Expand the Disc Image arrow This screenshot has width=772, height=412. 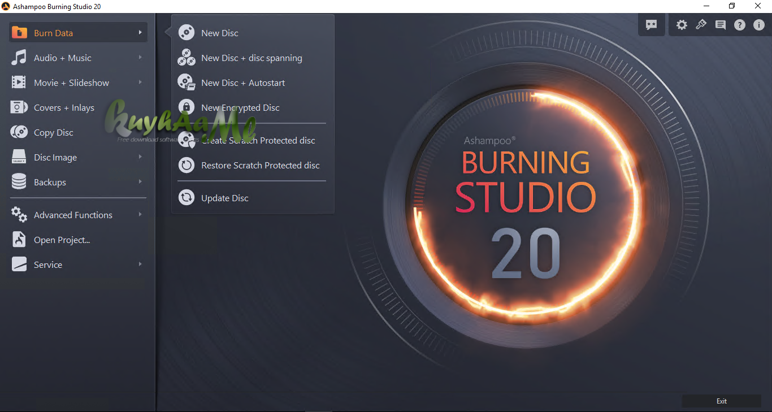click(140, 157)
